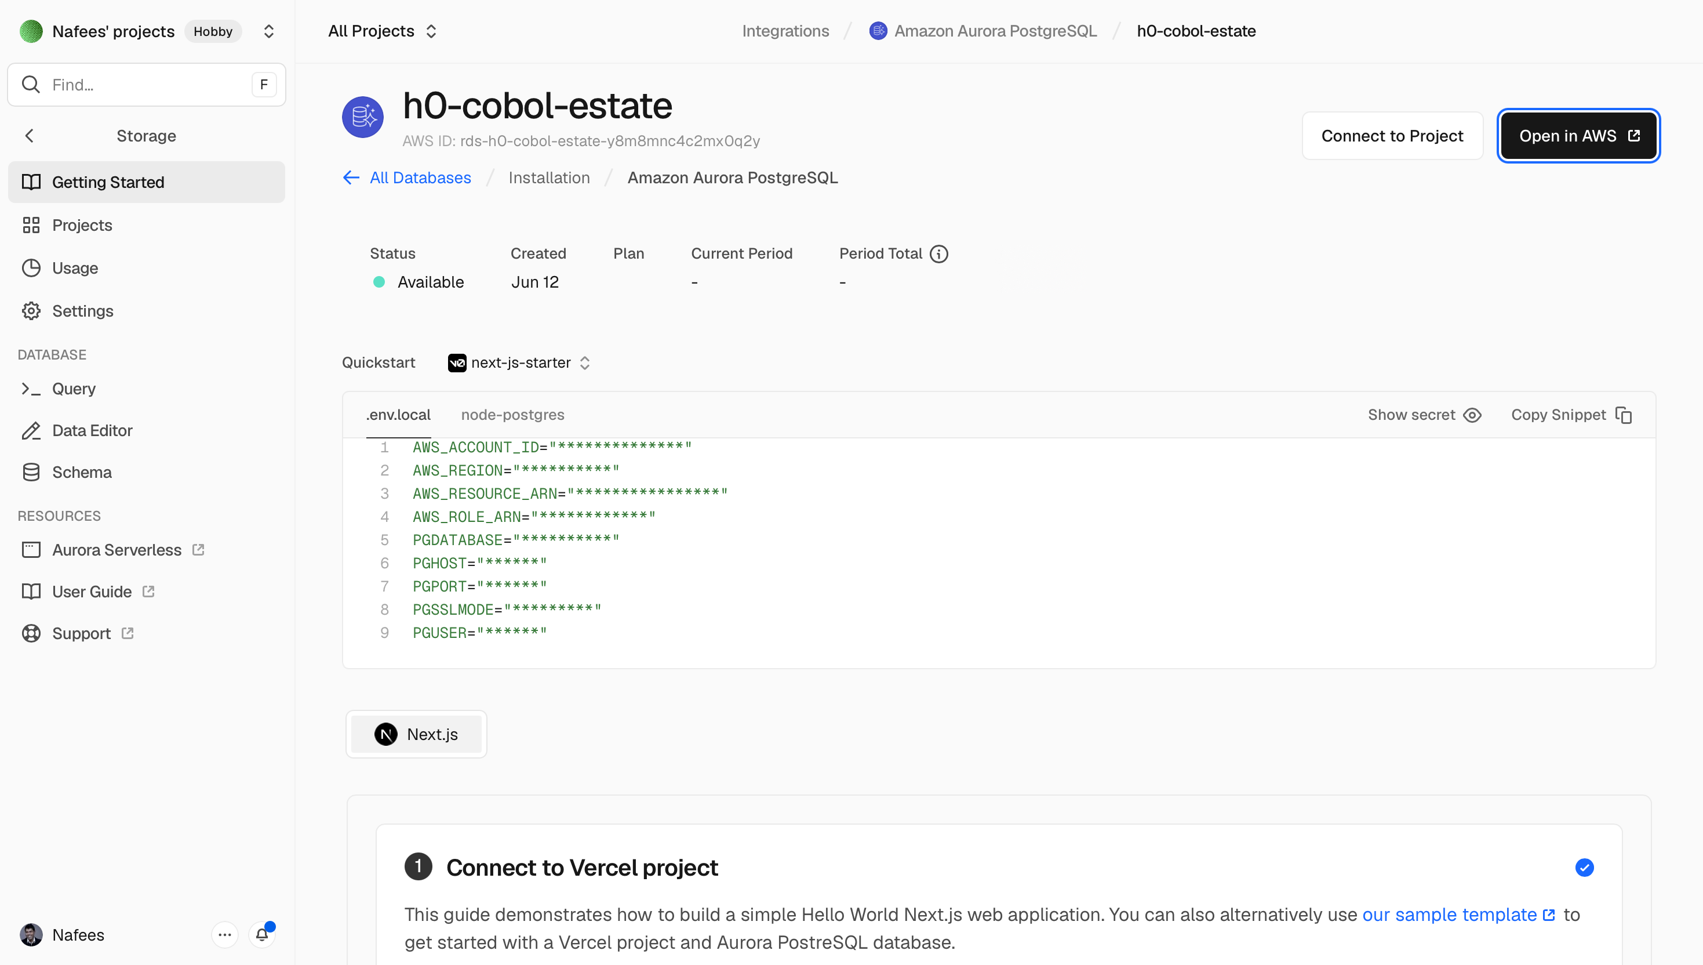This screenshot has height=965, width=1703.
Task: Click the AWS_ACCOUNT_ID line in snippet
Action: (x=552, y=447)
